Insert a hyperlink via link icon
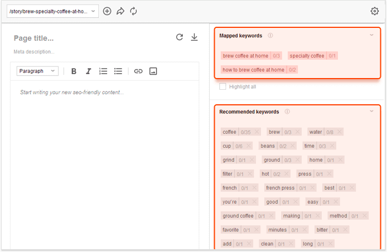The width and height of the screenshot is (387, 252). 138,71
